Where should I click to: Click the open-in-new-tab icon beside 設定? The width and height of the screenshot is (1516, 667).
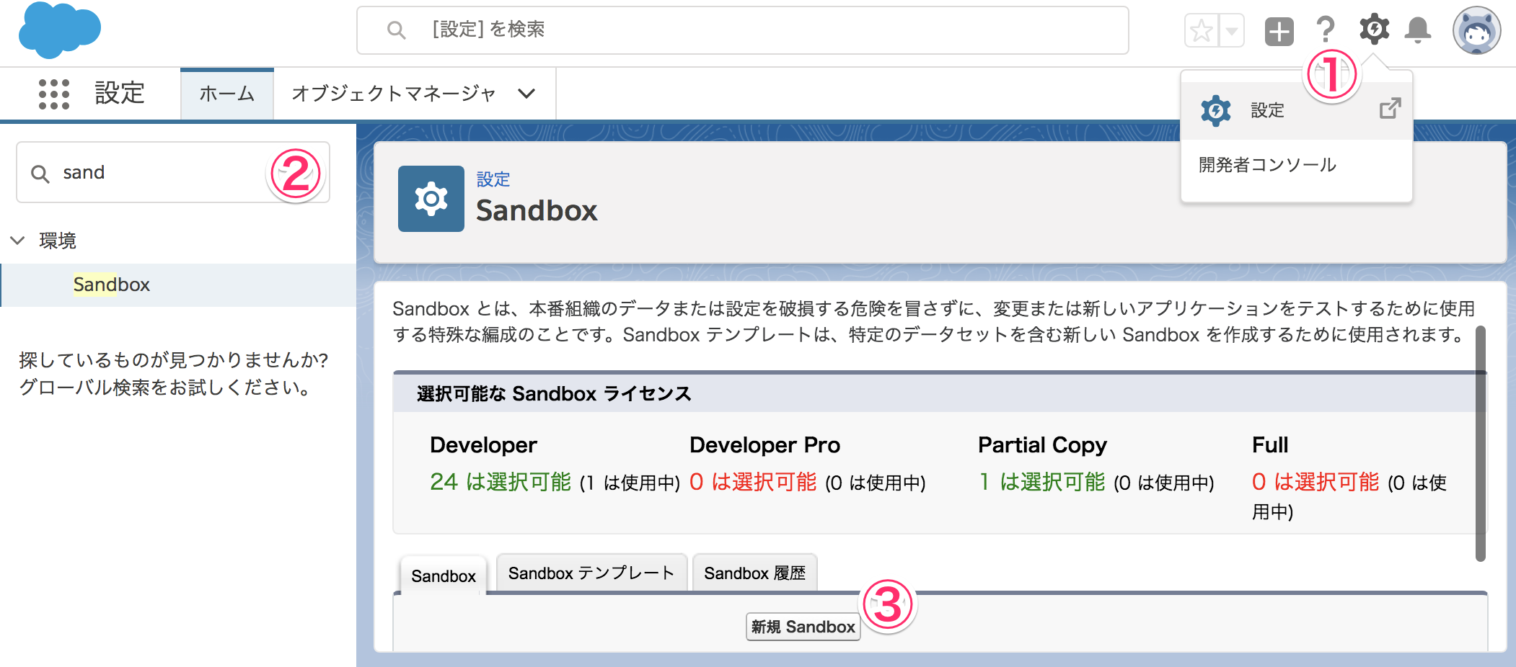(1390, 109)
